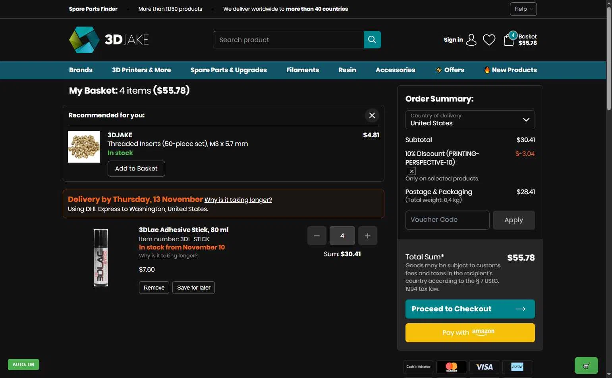Click the VISA payment icon
612x378 pixels.
[x=484, y=367]
